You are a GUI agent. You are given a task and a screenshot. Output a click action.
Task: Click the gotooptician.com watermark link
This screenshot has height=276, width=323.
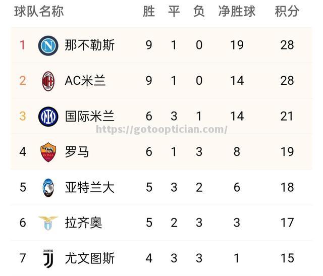(161, 130)
